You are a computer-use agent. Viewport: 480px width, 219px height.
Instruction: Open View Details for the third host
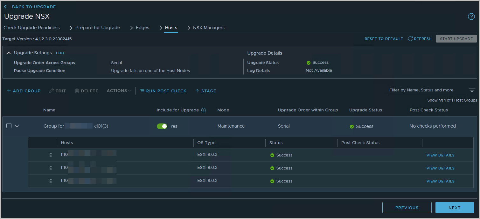click(440, 181)
